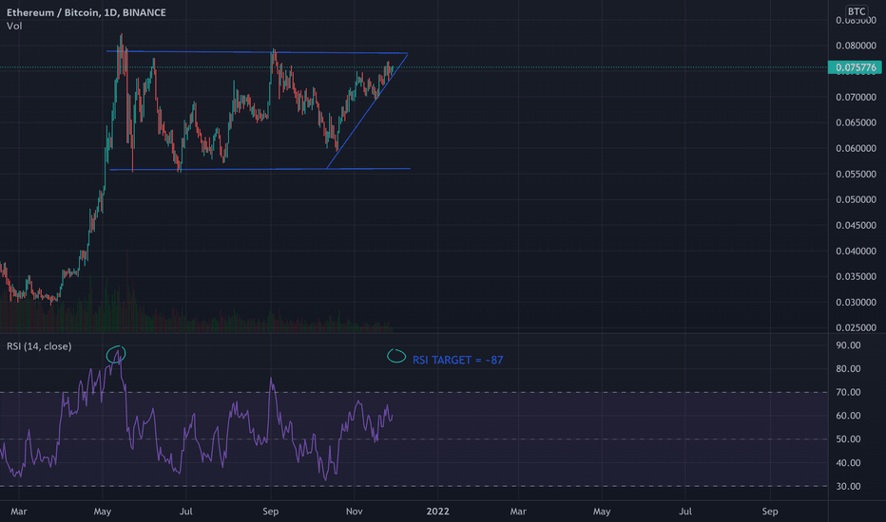Click the 50.00 RSI scale label
This screenshot has width=886, height=522.
[848, 439]
